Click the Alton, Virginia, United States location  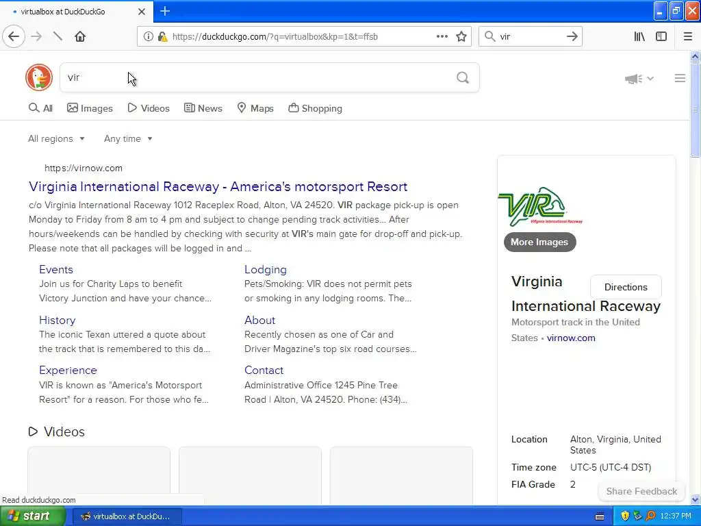pos(615,444)
